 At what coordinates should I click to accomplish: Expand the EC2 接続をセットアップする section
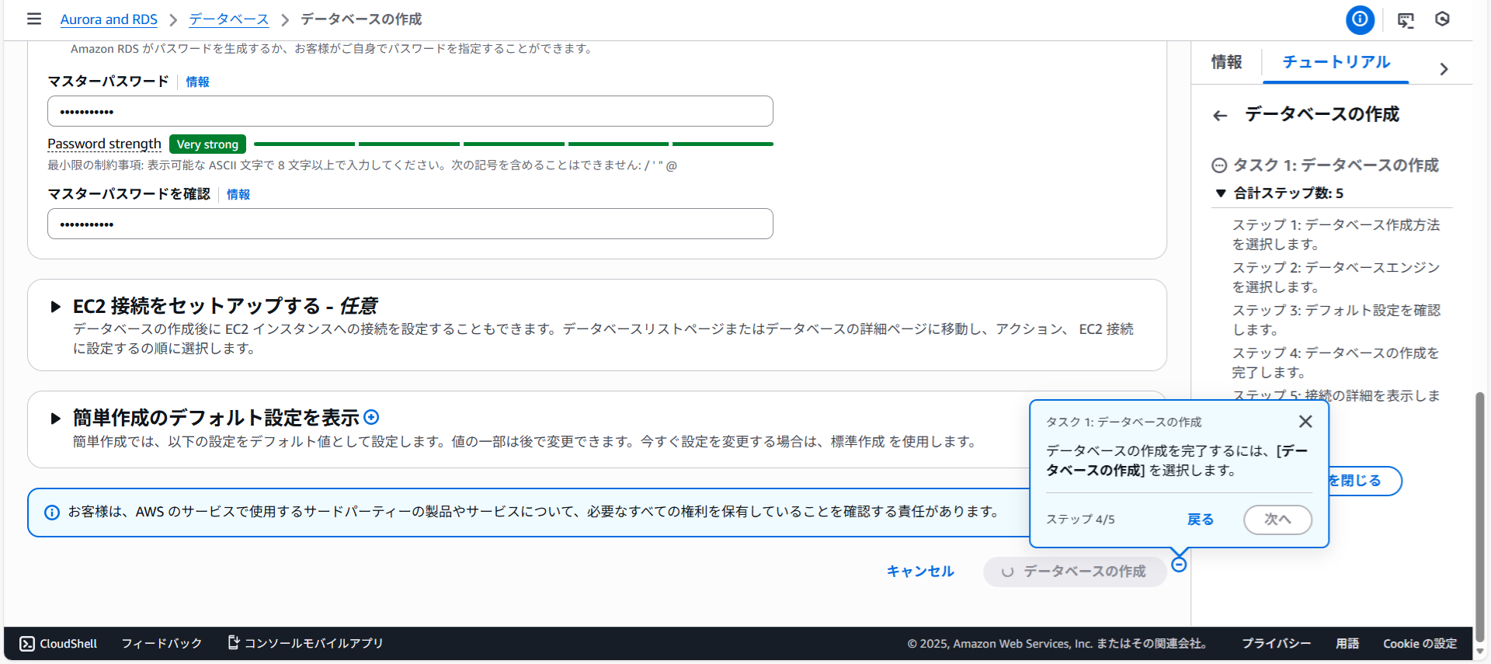tap(55, 307)
